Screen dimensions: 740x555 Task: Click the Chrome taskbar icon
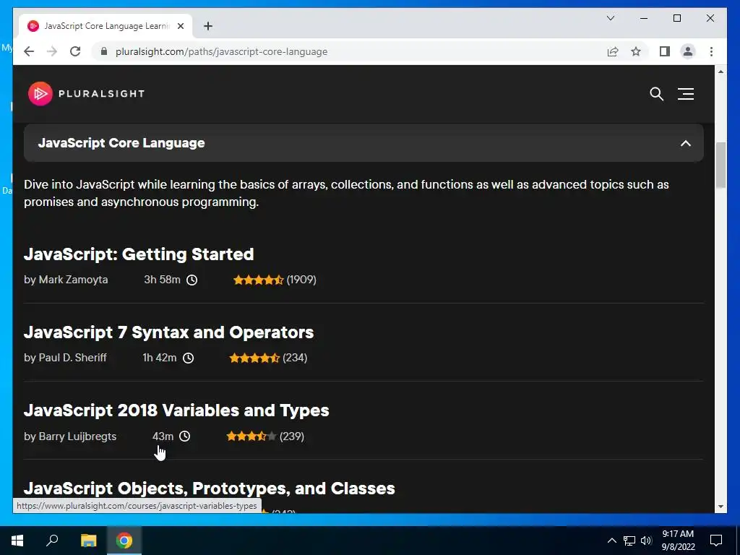[124, 541]
